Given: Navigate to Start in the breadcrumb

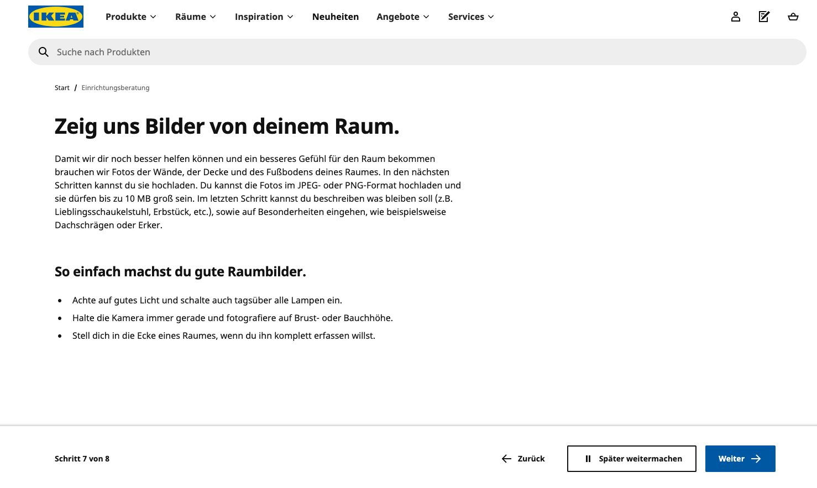Looking at the screenshot, I should [x=62, y=88].
